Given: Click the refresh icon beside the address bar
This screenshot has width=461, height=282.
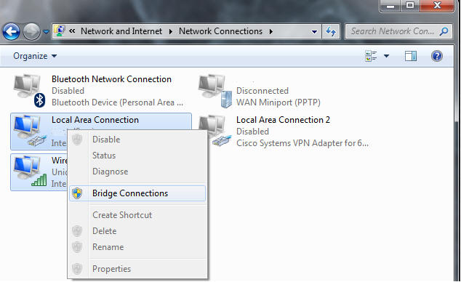Looking at the screenshot, I should click(x=331, y=31).
